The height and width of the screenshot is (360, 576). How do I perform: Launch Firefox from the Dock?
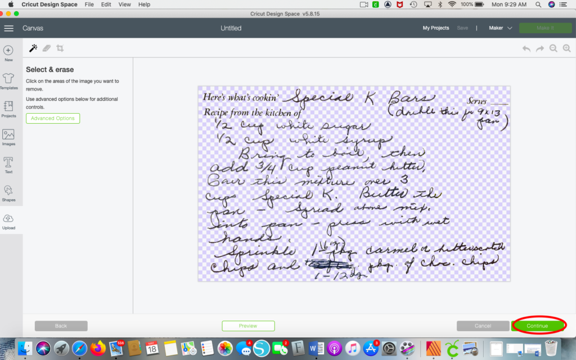(98, 348)
